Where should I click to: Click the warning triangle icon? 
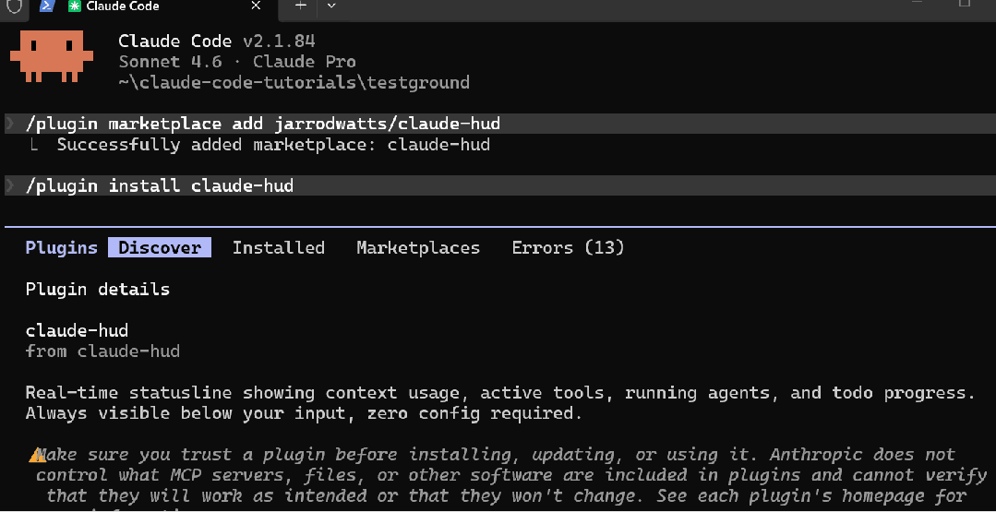point(37,455)
